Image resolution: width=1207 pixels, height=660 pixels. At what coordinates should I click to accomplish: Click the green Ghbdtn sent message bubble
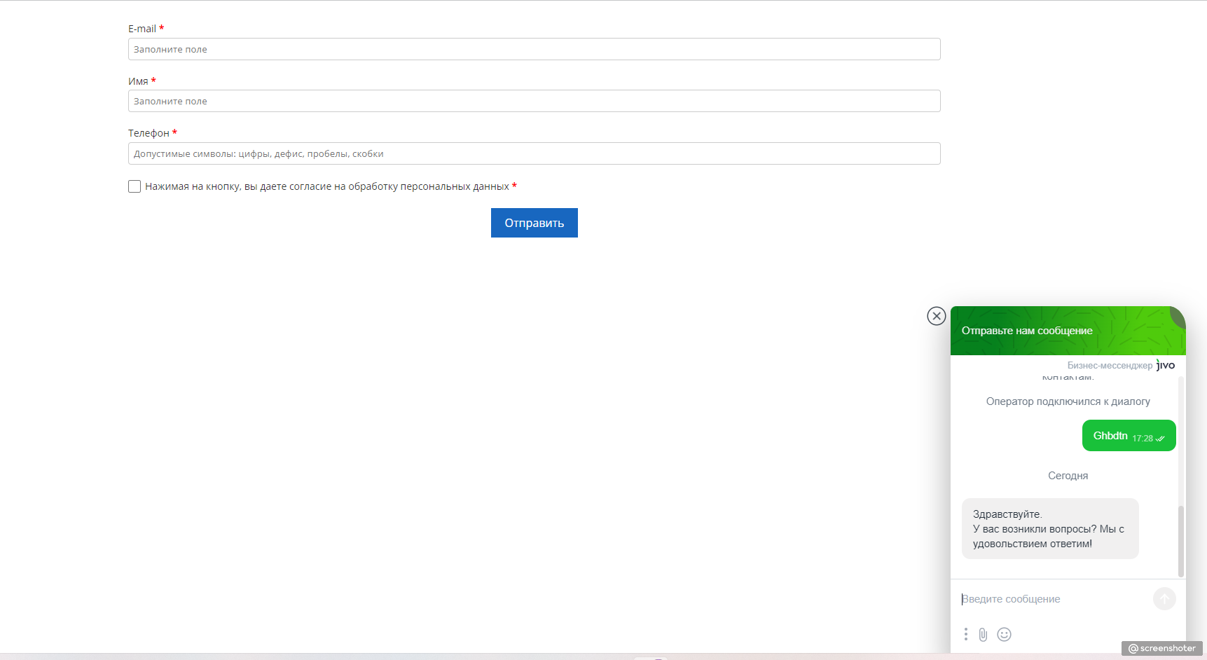[1110, 436]
